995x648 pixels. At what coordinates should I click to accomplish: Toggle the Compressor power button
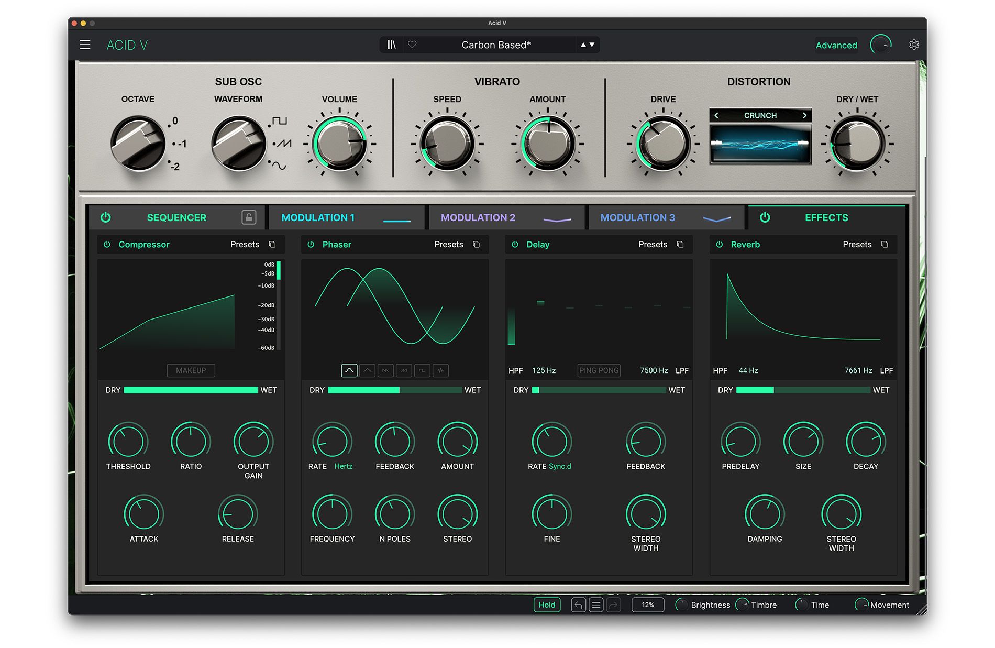click(107, 245)
